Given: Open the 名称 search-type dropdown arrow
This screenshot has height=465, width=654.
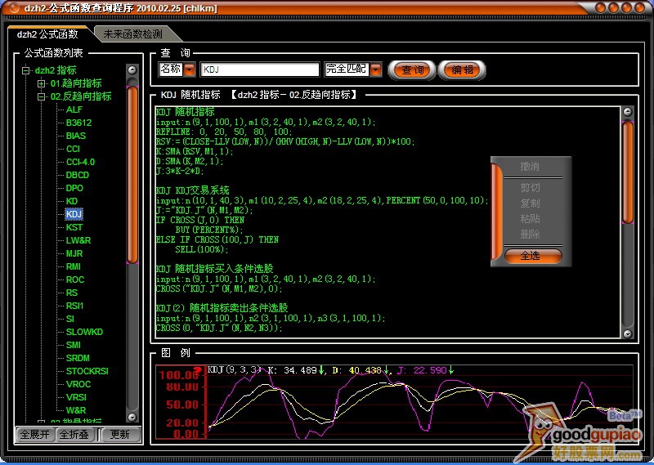Looking at the screenshot, I should (190, 69).
